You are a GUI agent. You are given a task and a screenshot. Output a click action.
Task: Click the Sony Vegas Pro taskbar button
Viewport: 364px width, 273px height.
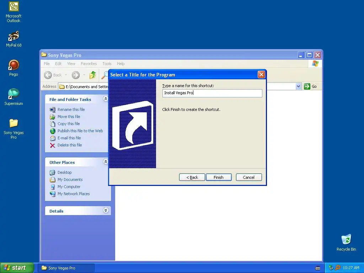(66, 268)
